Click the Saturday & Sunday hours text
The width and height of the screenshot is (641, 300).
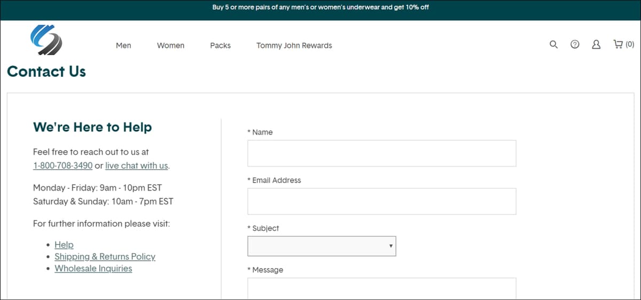tap(103, 201)
